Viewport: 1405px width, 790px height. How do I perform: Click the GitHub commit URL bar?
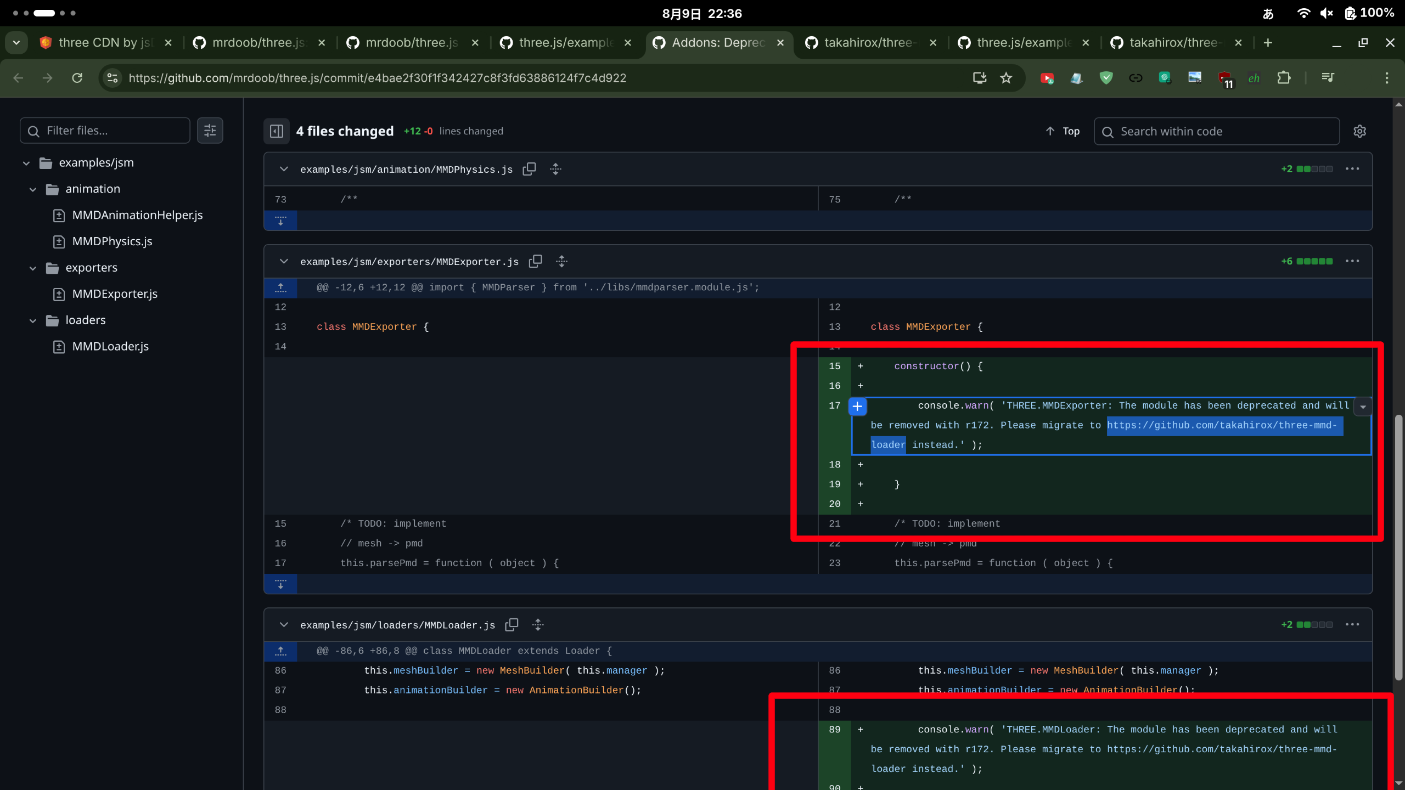click(378, 78)
